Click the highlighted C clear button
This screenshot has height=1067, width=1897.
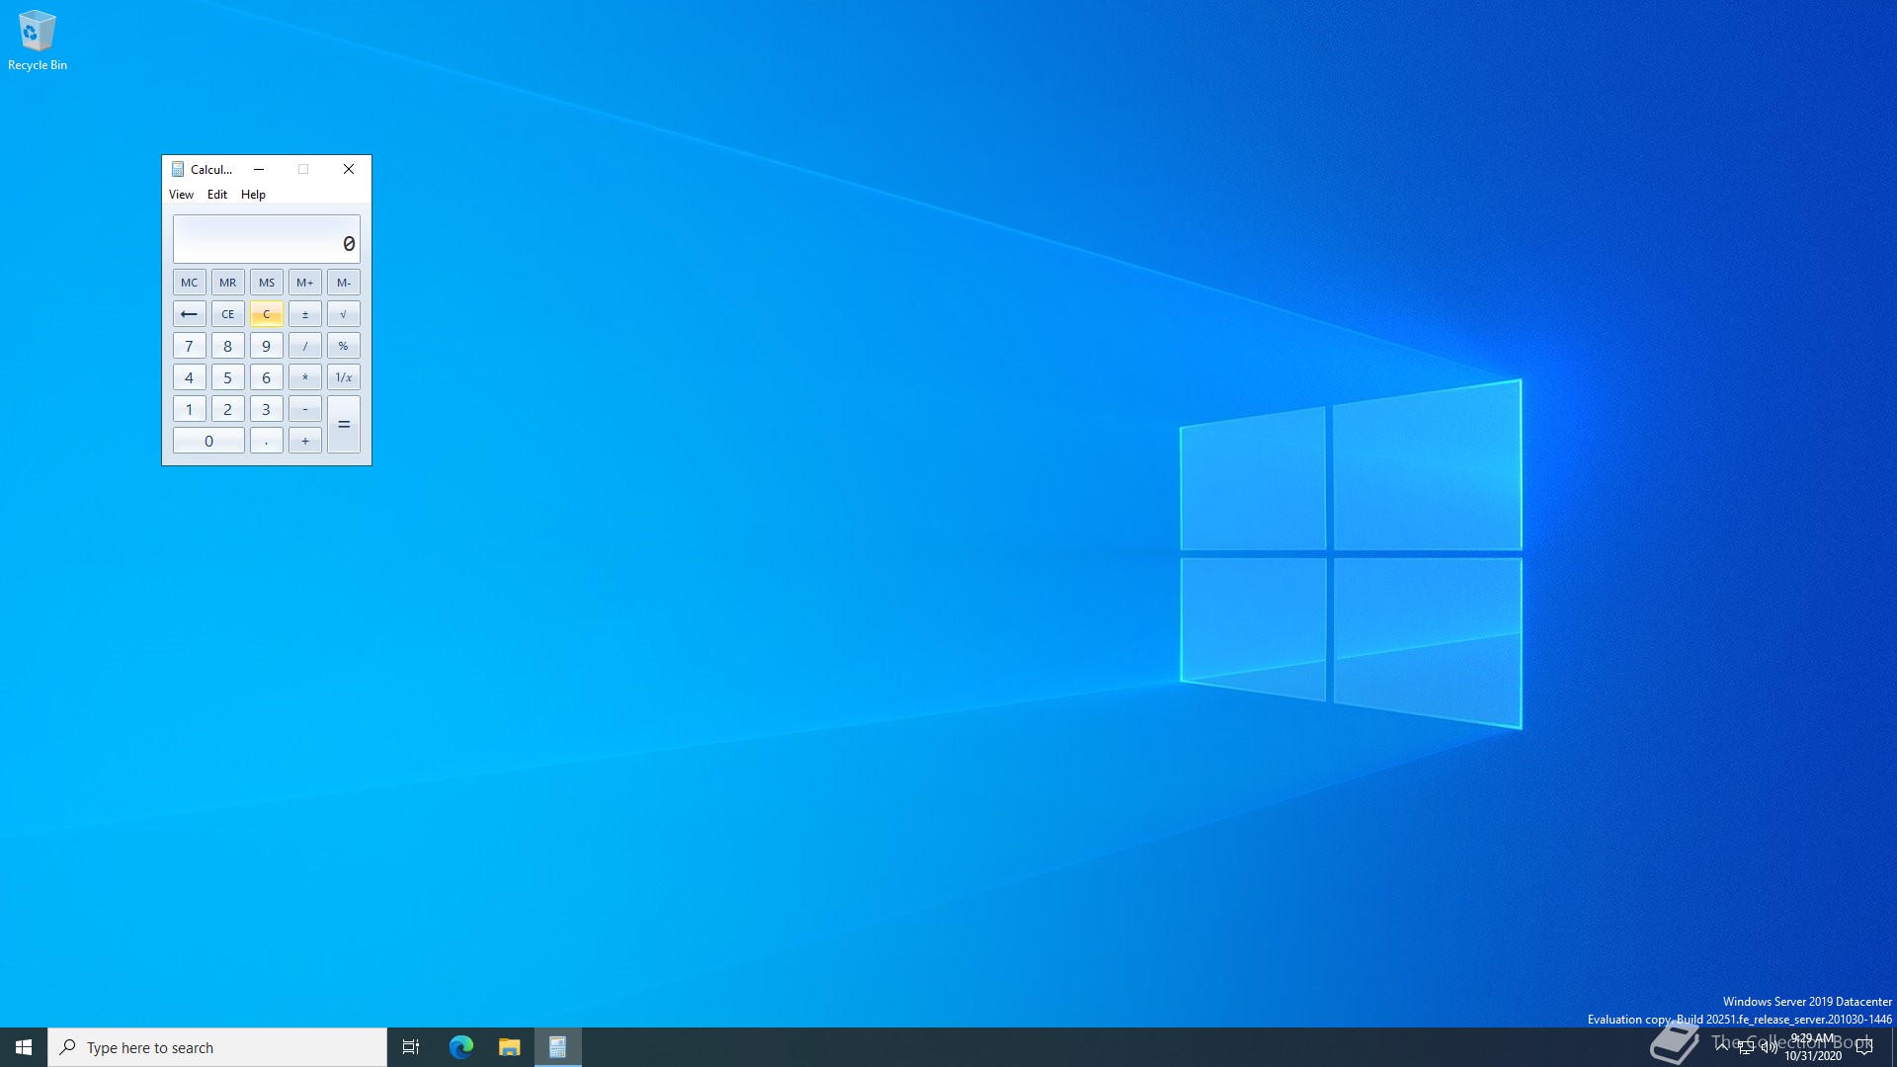[266, 314]
